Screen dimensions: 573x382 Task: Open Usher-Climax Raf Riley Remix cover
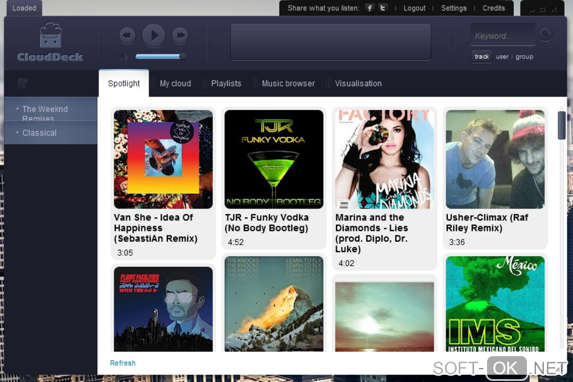495,160
